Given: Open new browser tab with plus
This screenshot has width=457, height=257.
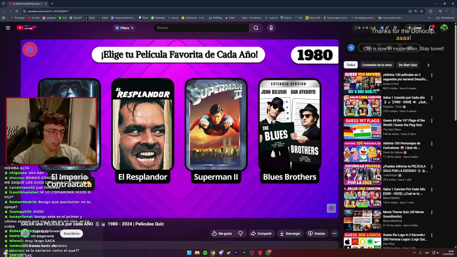Looking at the screenshot, I should click(52, 4).
